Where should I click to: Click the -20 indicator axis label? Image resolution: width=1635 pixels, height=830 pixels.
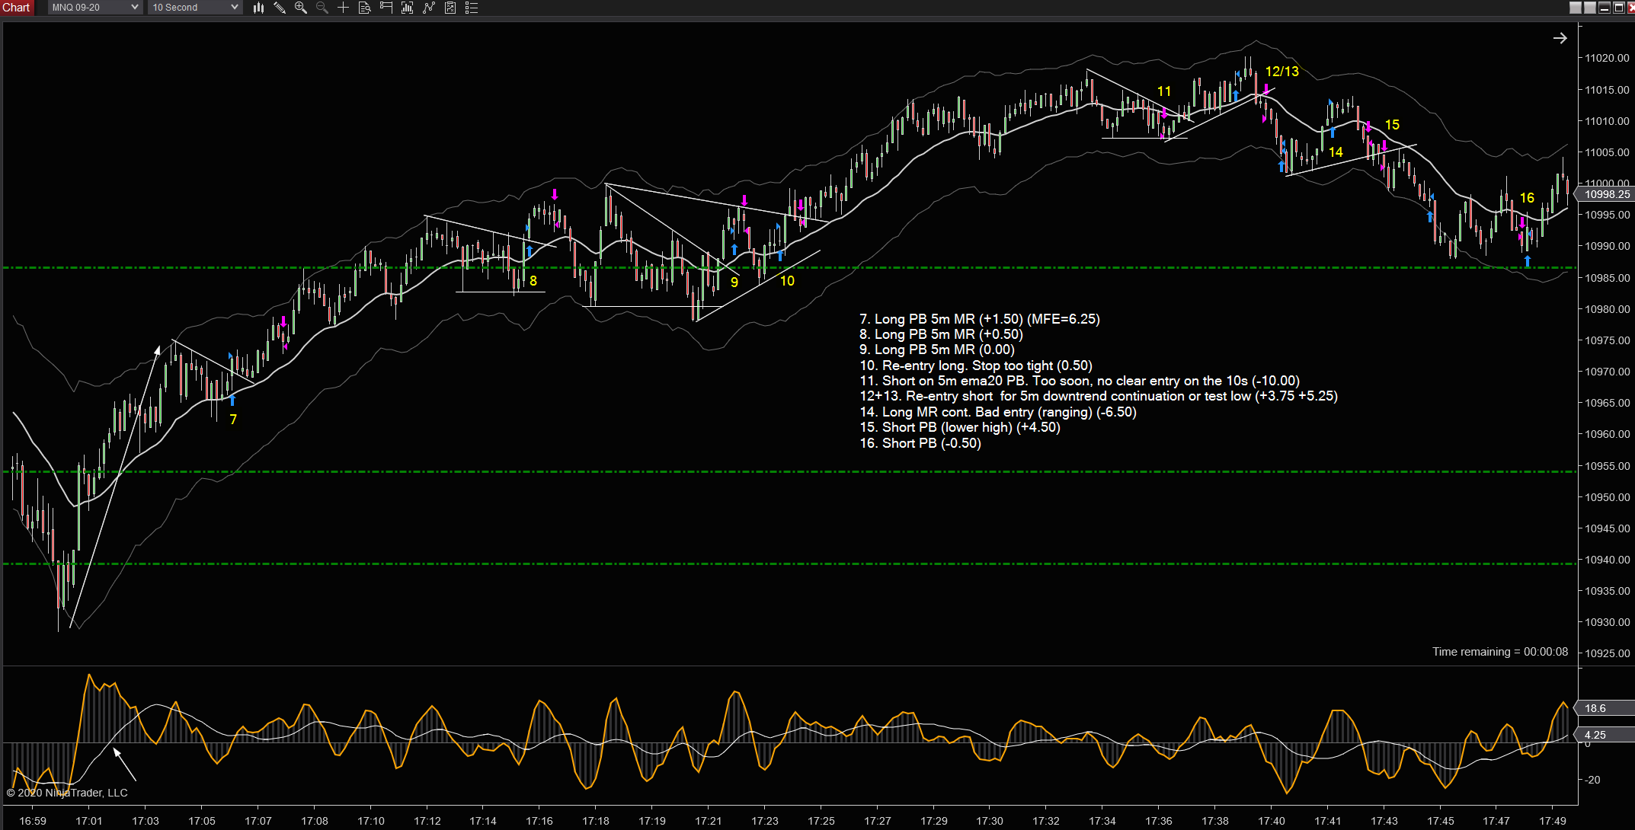1592,780
